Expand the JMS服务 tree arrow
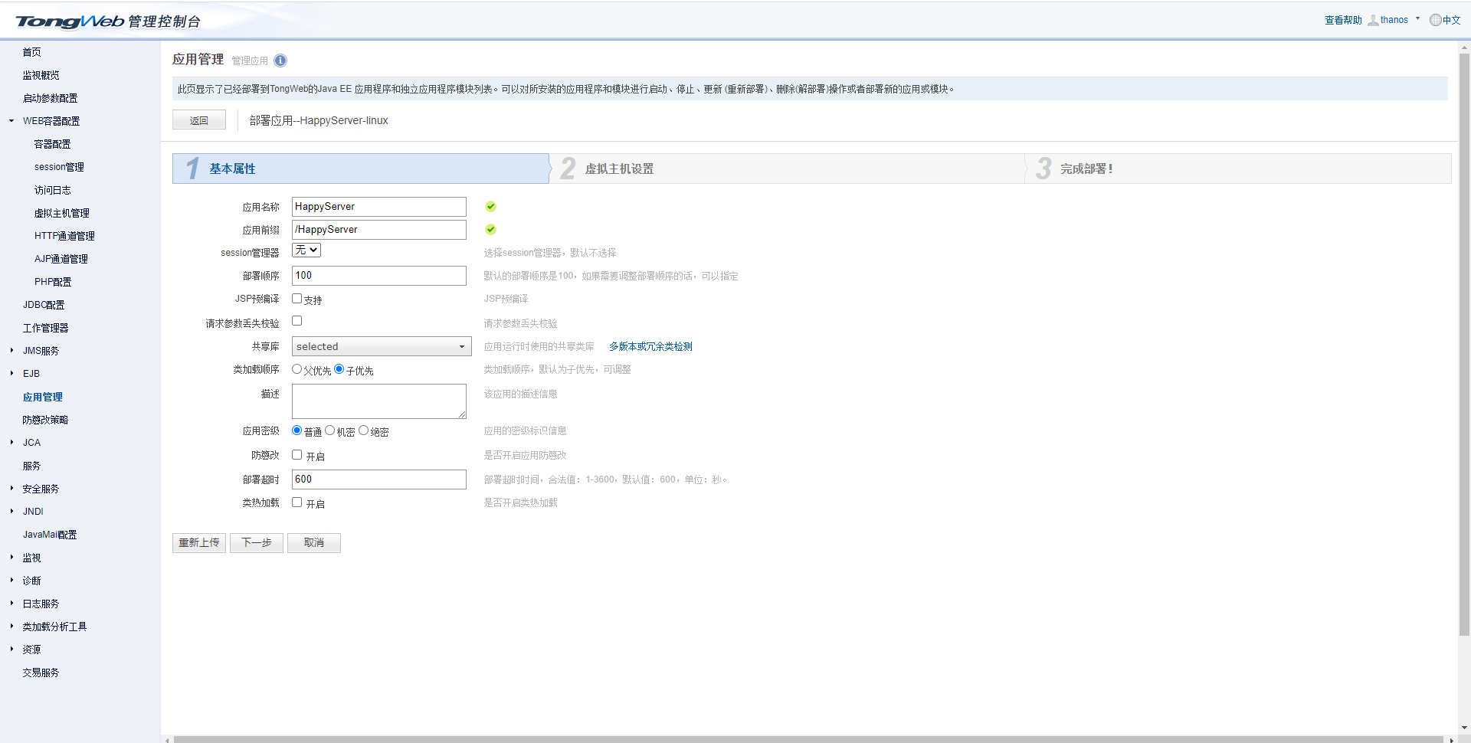 pos(11,351)
